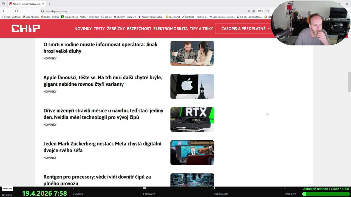Click the RTX graphics card thumbnail
351x197 pixels.
pyautogui.click(x=192, y=120)
